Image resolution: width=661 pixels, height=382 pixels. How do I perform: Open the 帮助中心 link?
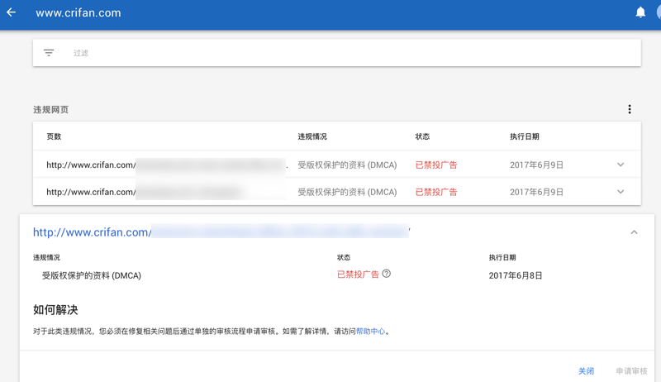370,332
